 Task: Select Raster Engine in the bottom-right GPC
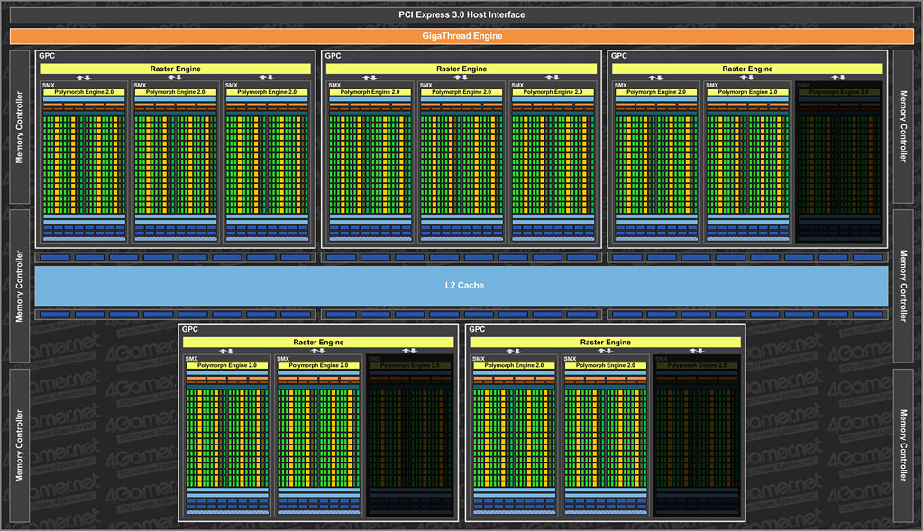[606, 343]
